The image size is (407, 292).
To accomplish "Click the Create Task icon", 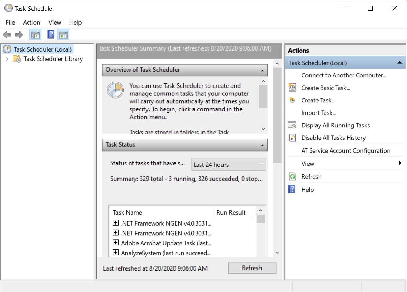I will [x=292, y=100].
